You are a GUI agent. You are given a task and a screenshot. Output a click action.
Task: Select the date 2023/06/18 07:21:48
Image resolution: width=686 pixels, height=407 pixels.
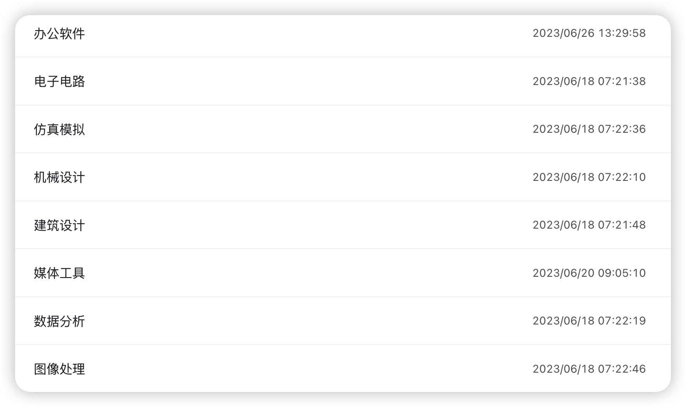[x=589, y=225]
